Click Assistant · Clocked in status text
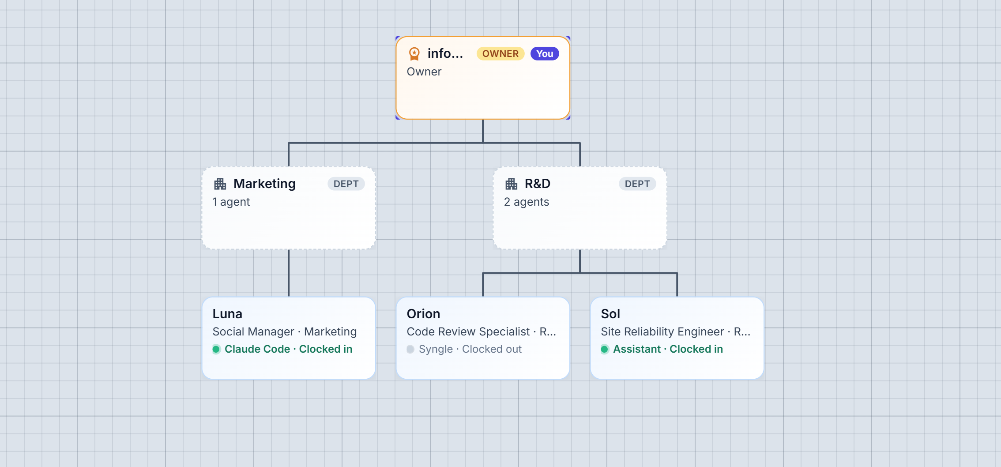1001x467 pixels. [x=668, y=349]
